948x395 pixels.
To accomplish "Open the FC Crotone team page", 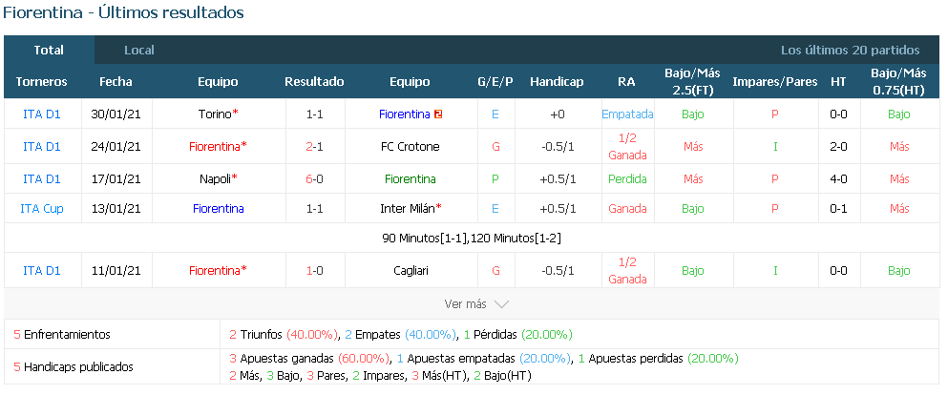I will click(410, 146).
